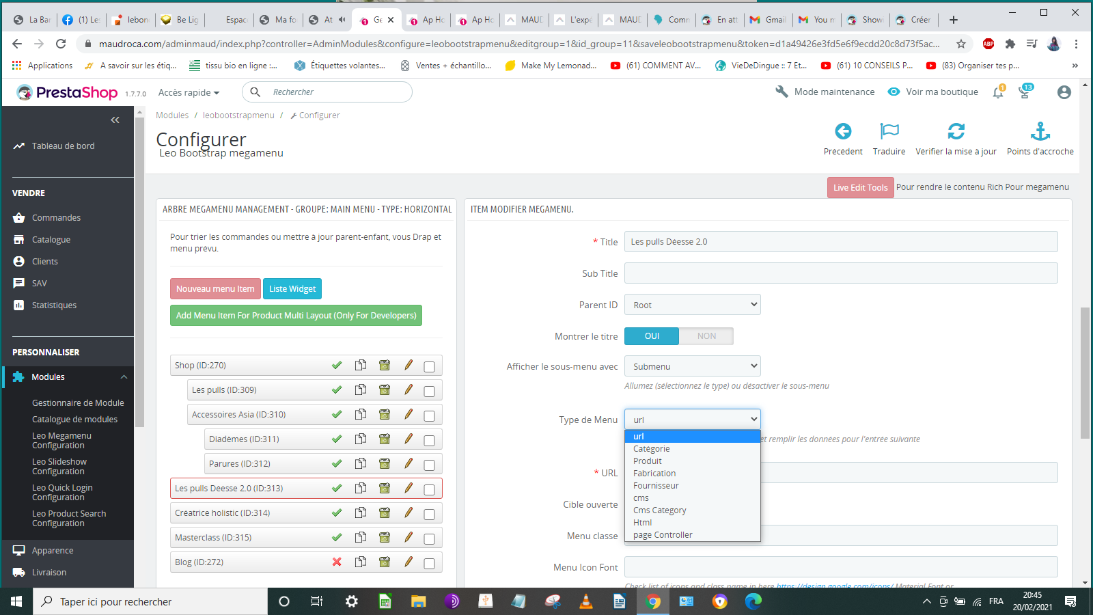Image resolution: width=1093 pixels, height=615 pixels.
Task: Tick the checkbox for Parures row
Action: 429,465
